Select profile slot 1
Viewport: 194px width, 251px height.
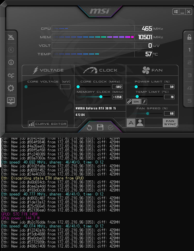click(x=189, y=50)
